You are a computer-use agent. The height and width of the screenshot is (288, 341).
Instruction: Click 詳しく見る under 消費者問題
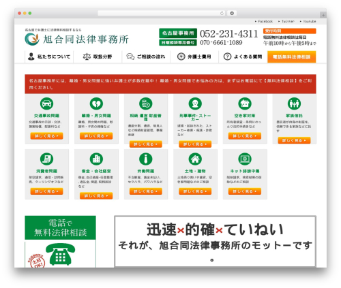point(46,191)
